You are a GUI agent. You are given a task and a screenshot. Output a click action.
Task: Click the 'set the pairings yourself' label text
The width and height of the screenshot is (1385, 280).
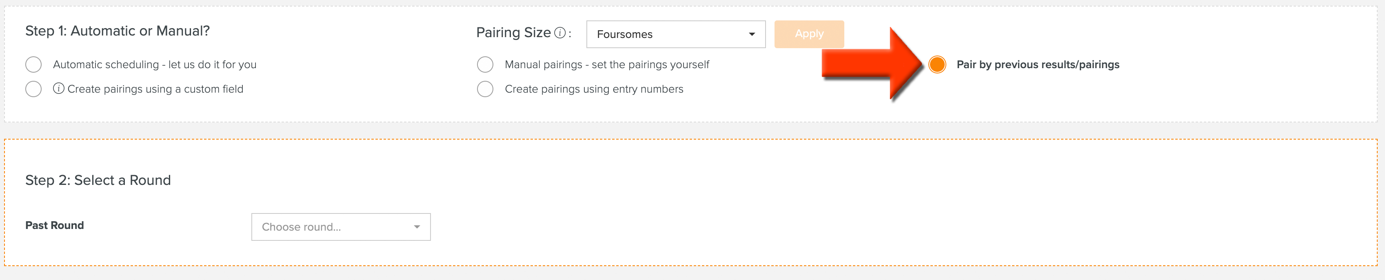tap(650, 64)
